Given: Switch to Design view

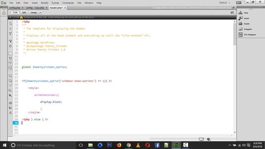Looking at the screenshot, I should [34, 12].
